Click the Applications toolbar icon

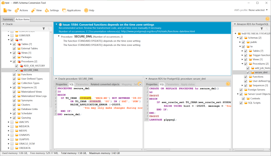64,10
